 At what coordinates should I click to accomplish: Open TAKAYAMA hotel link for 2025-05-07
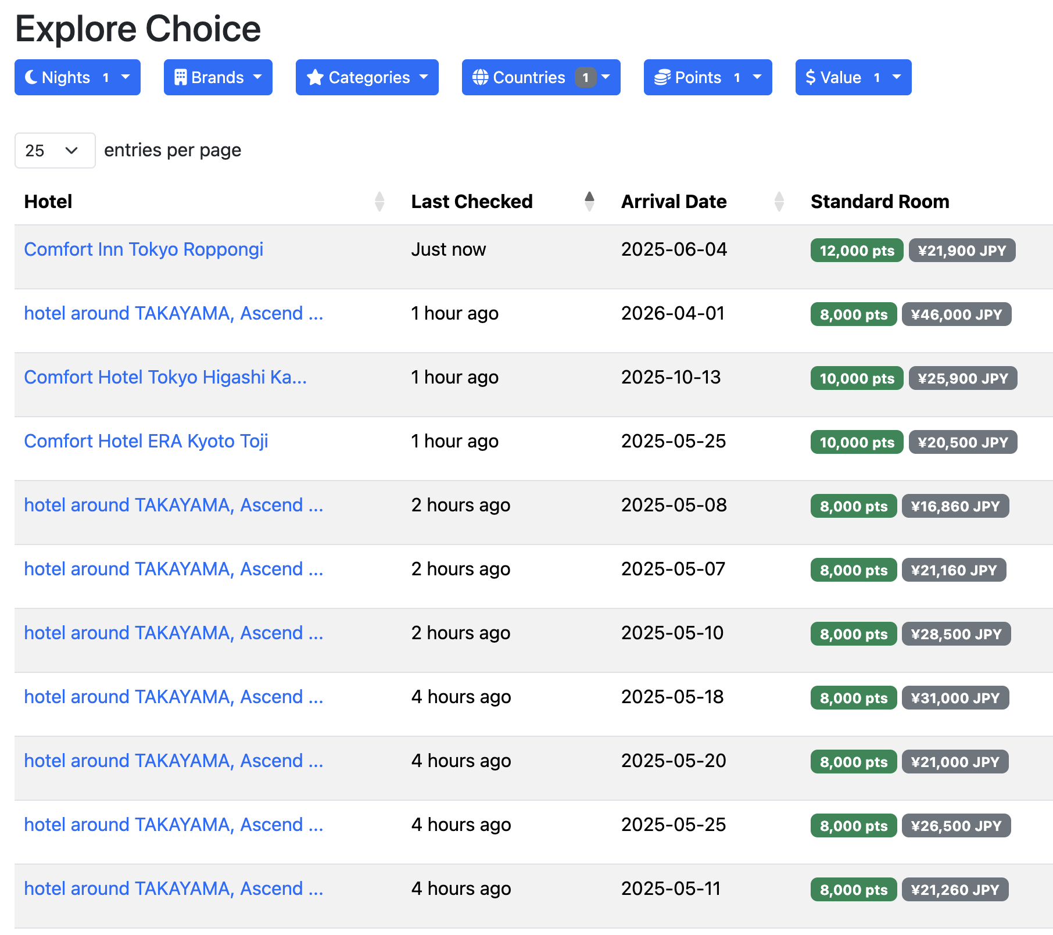[x=174, y=569]
